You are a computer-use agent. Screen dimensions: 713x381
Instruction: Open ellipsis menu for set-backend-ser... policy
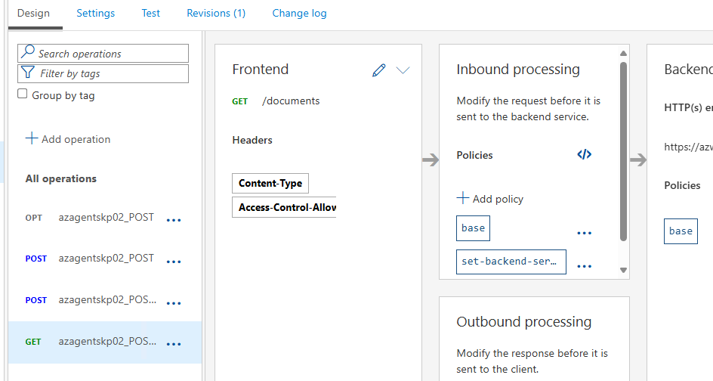(585, 266)
